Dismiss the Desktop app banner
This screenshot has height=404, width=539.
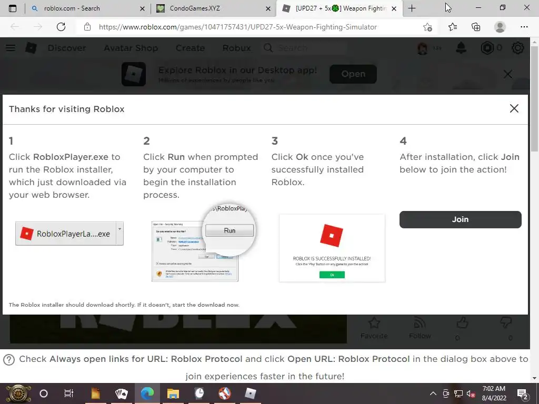tap(508, 74)
